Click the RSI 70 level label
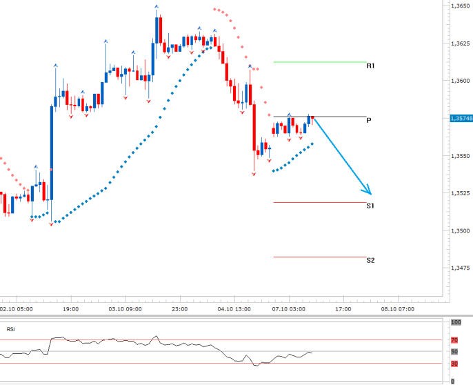Image resolution: width=473 pixels, height=385 pixels. coord(454,340)
